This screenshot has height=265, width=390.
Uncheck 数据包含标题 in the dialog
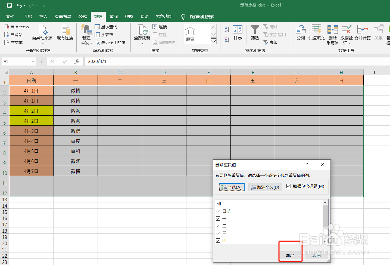click(x=289, y=187)
